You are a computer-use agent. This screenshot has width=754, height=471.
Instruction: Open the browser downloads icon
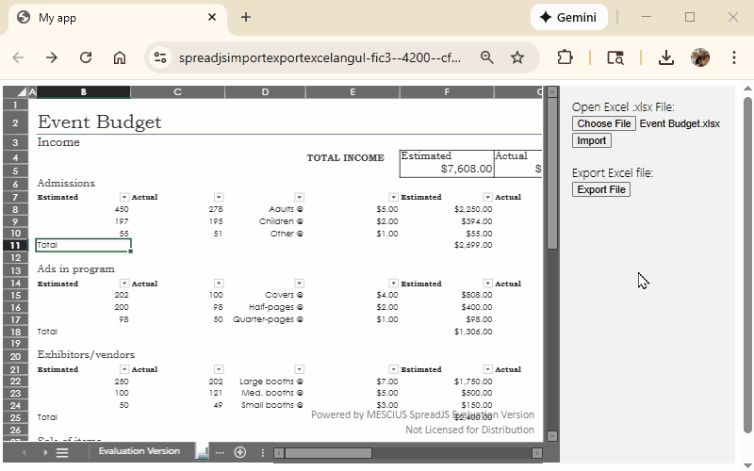coord(666,57)
